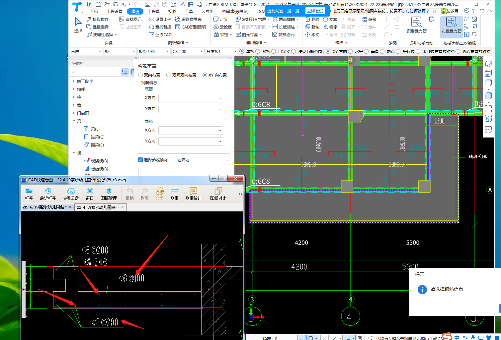
Task: Expand the 柱 tree node
Action: 74,97
